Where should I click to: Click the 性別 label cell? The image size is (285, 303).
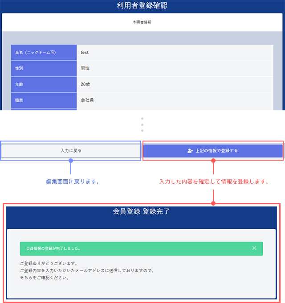point(44,69)
